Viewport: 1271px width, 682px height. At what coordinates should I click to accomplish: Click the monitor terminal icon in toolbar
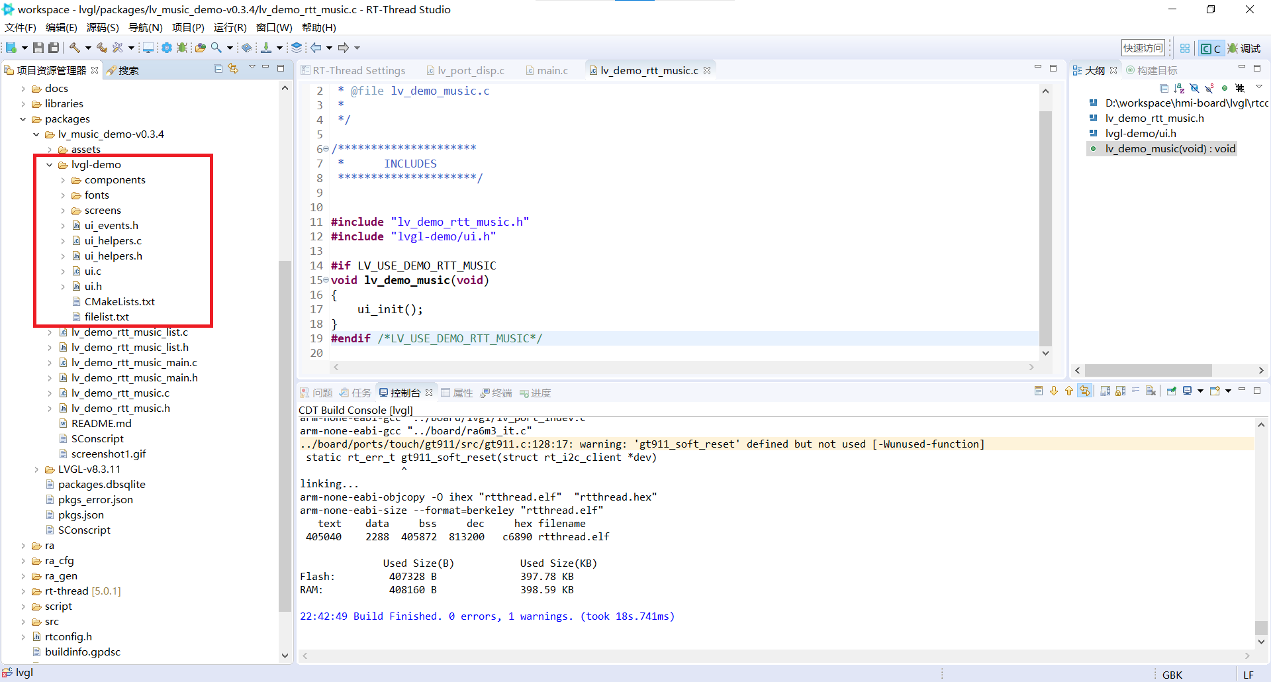tap(148, 48)
